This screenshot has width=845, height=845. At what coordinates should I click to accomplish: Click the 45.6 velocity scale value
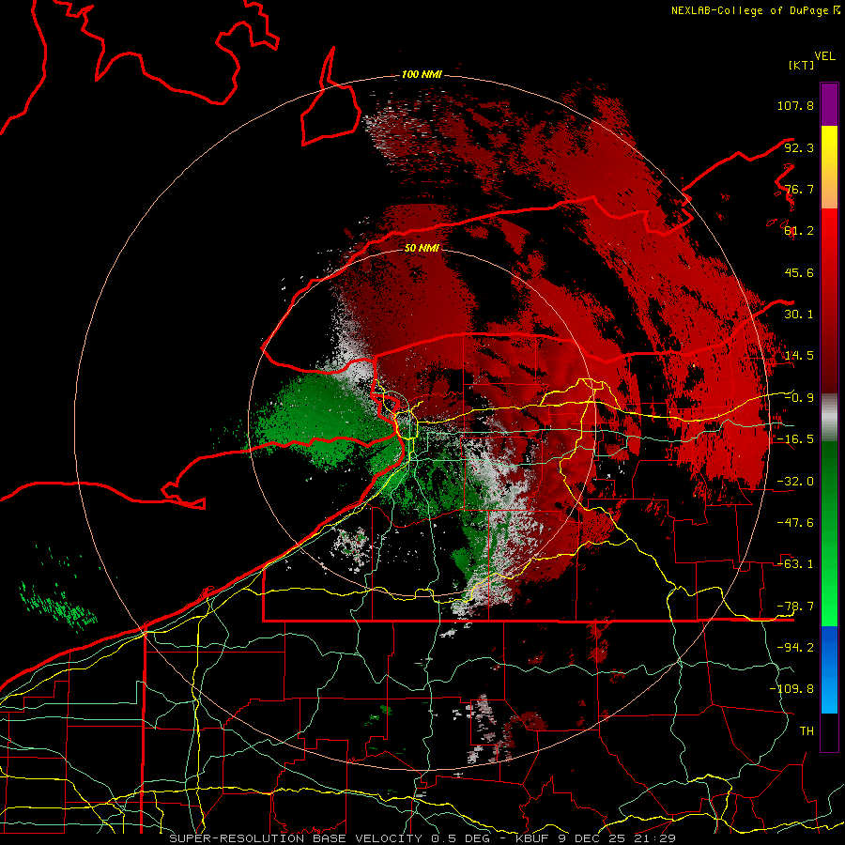tap(799, 272)
